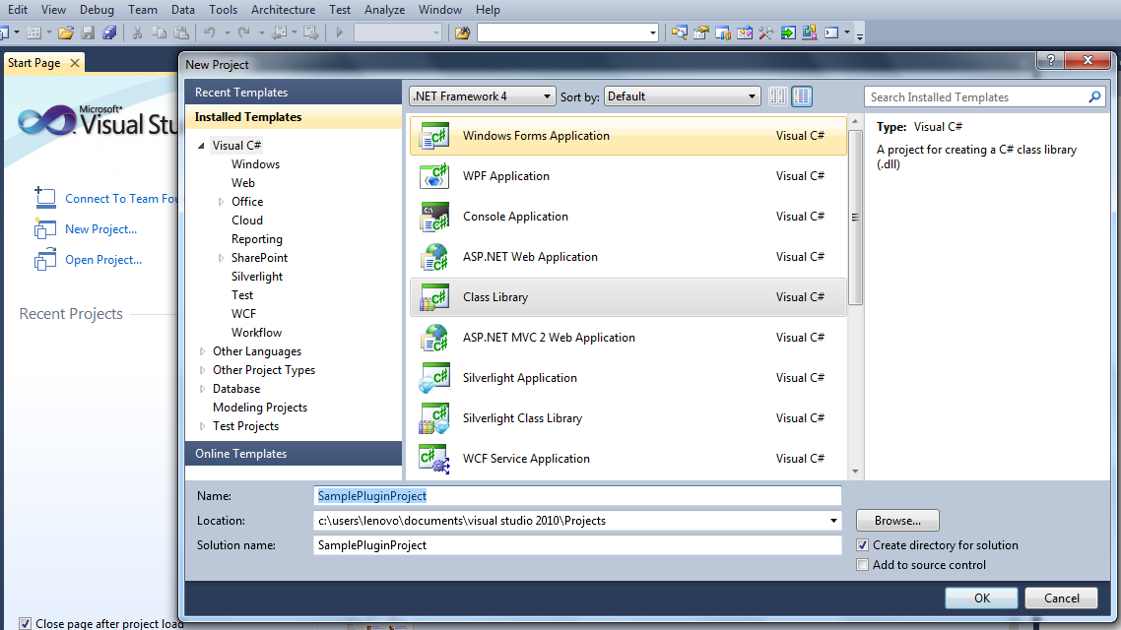Expand the Database tree node
The width and height of the screenshot is (1121, 630).
pyautogui.click(x=202, y=389)
